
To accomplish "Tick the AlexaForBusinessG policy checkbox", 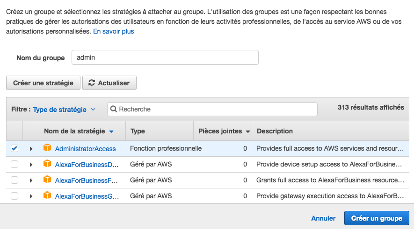I will pyautogui.click(x=15, y=196).
